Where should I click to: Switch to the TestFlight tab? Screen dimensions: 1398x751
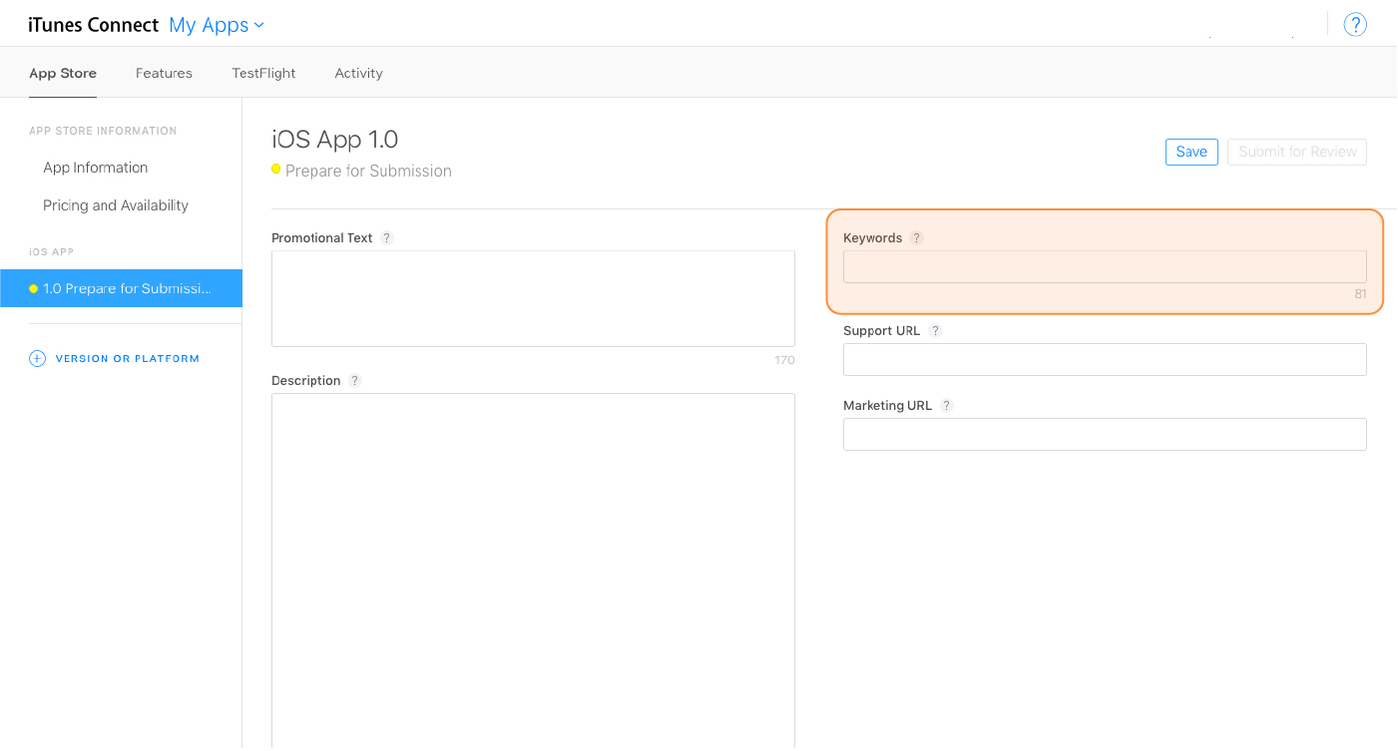tap(263, 73)
